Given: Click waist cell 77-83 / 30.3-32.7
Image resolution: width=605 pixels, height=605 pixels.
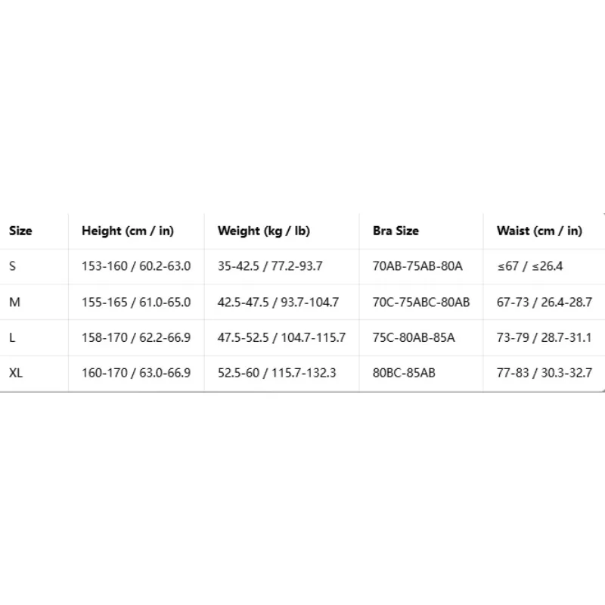Looking at the screenshot, I should click(544, 373).
